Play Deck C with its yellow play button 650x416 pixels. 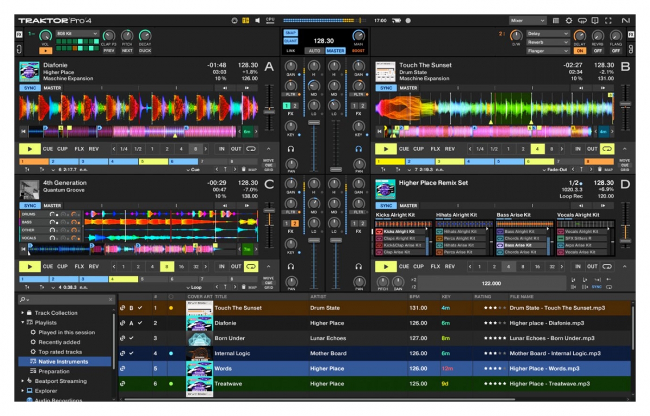click(30, 266)
